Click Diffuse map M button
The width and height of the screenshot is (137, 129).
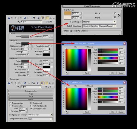pyautogui.click(x=31, y=36)
